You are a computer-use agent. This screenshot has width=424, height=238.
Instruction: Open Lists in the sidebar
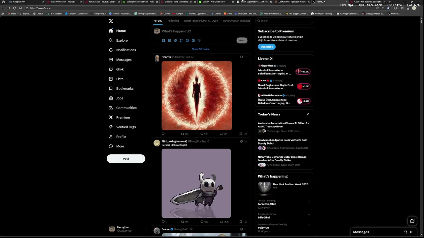click(x=116, y=79)
